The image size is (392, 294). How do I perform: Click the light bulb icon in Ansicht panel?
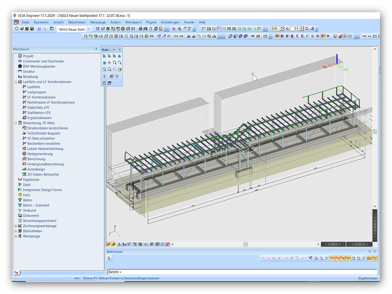click(x=105, y=76)
